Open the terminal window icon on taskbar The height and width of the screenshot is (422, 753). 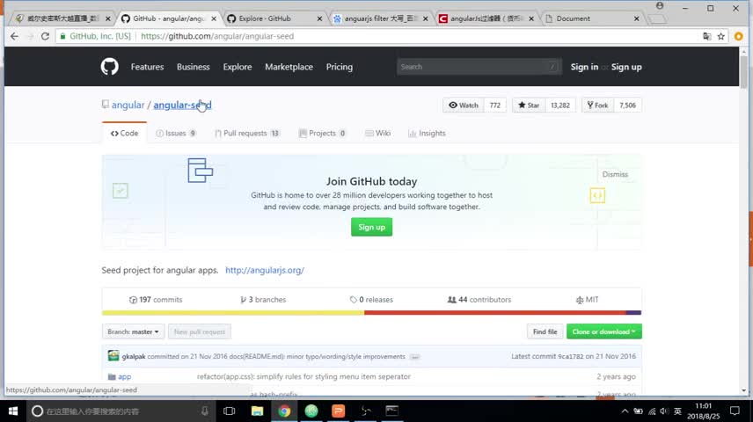point(391,411)
